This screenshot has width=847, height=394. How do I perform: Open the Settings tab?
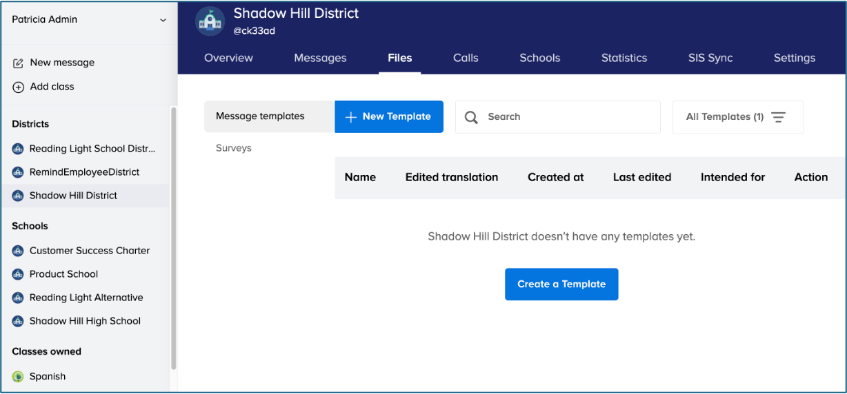[x=794, y=58]
